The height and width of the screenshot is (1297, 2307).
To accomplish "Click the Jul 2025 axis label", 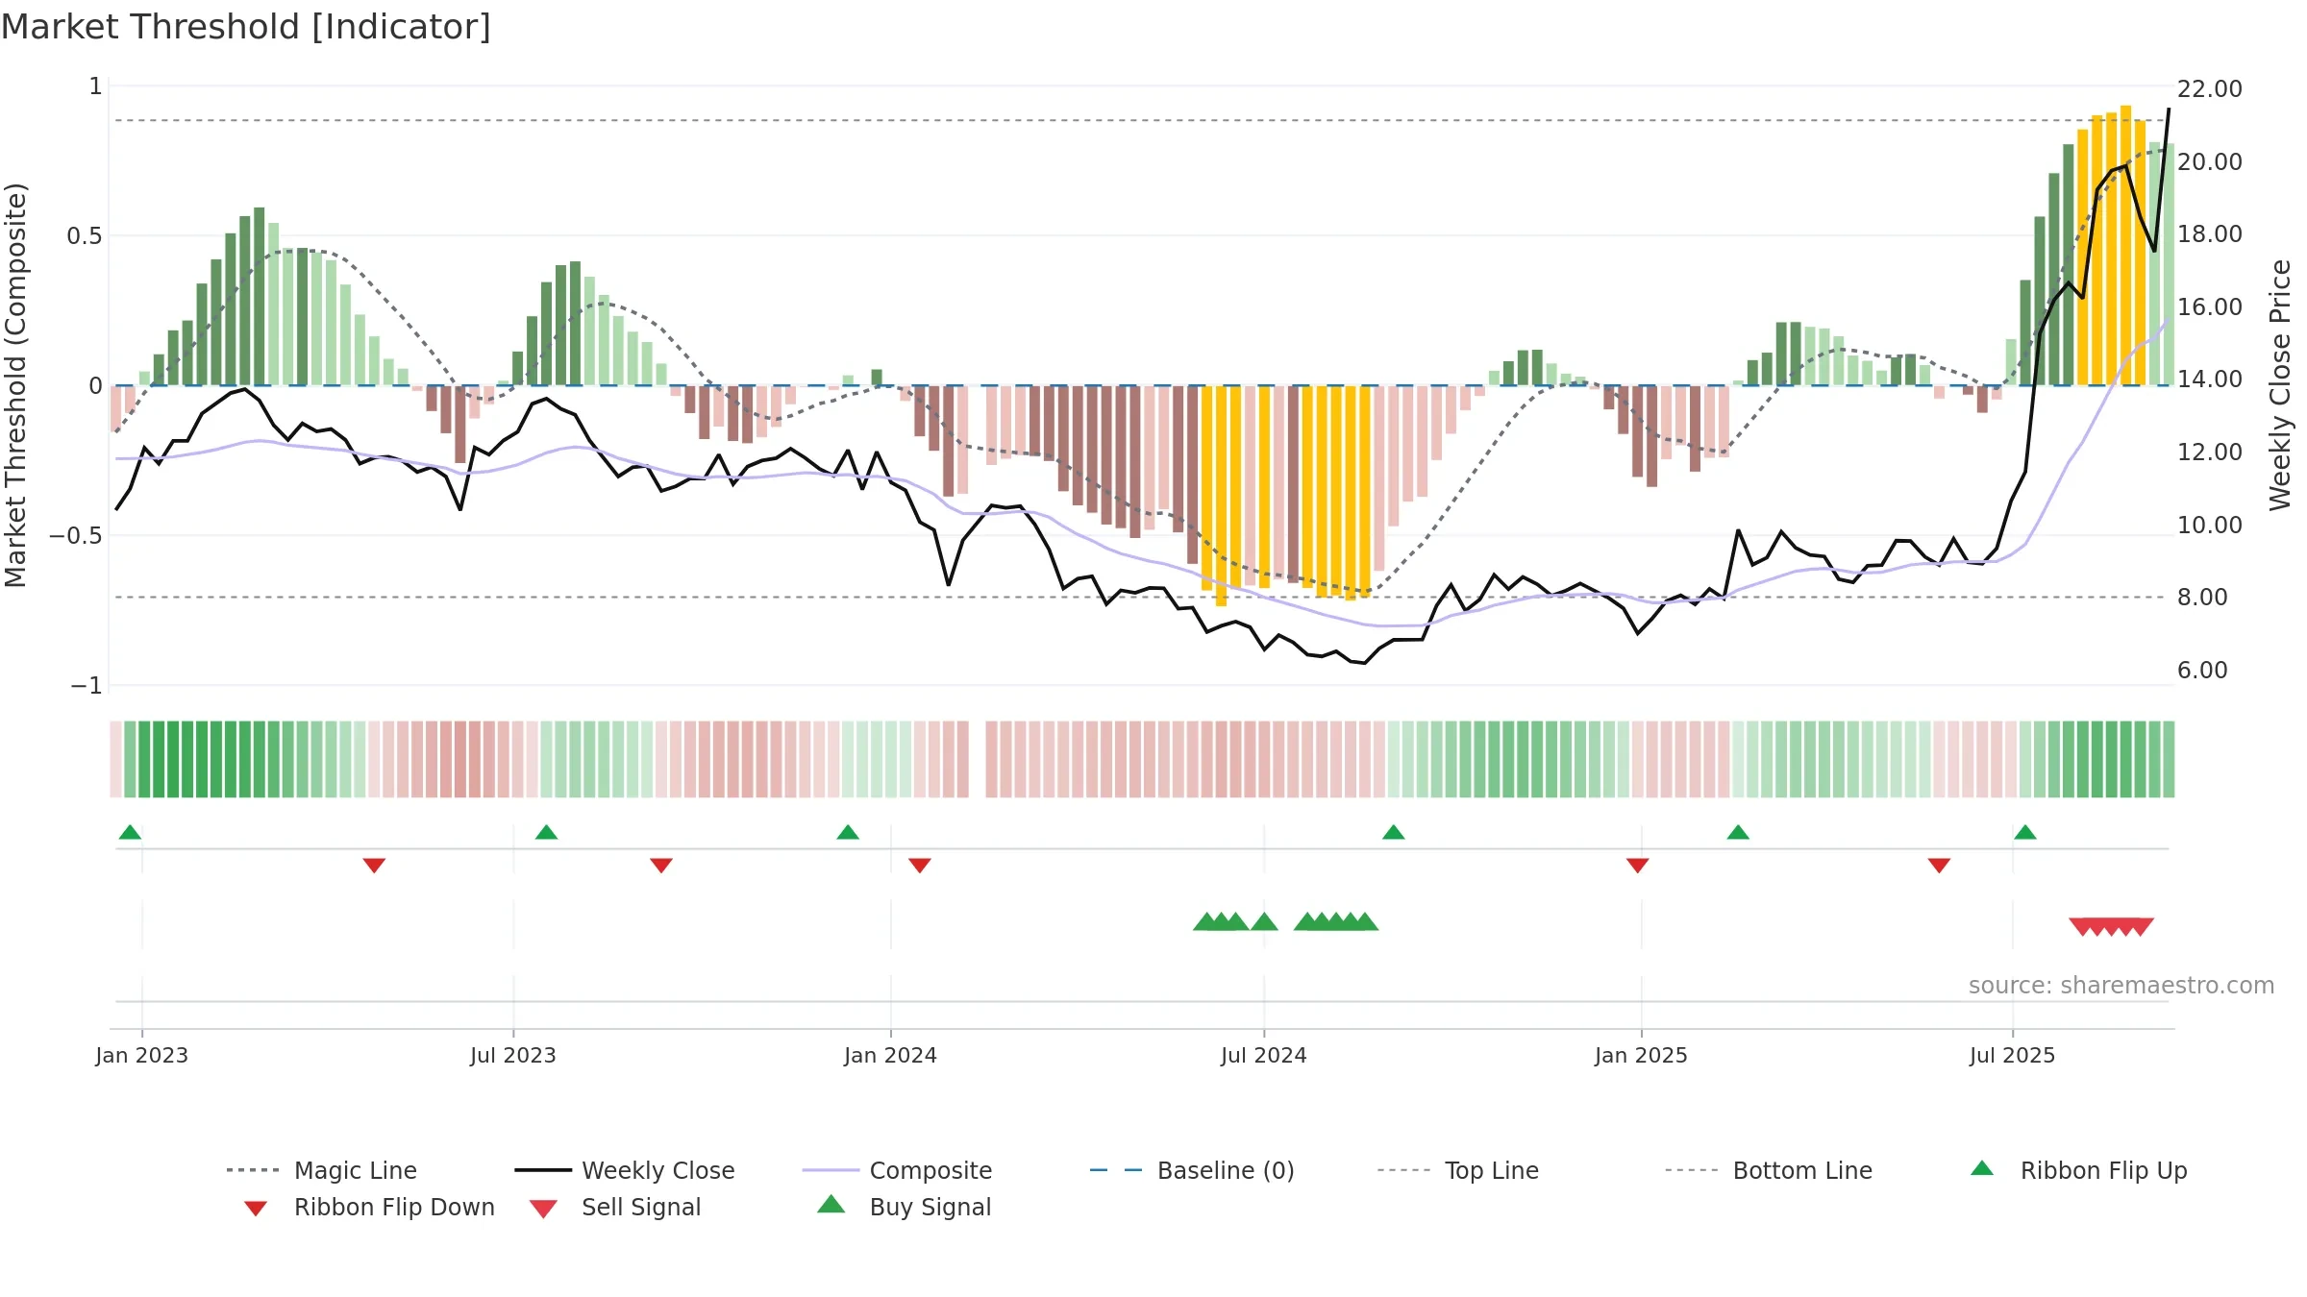I will 2013,1055.
